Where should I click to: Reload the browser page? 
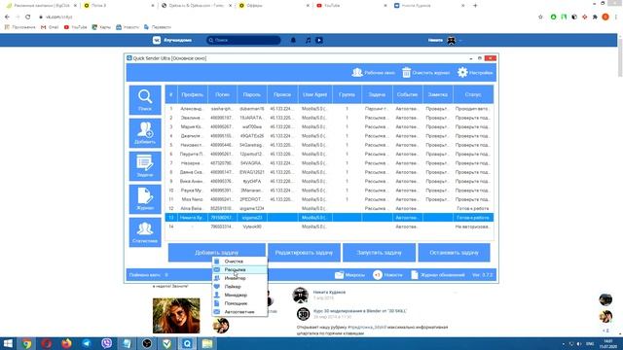[x=28, y=17]
